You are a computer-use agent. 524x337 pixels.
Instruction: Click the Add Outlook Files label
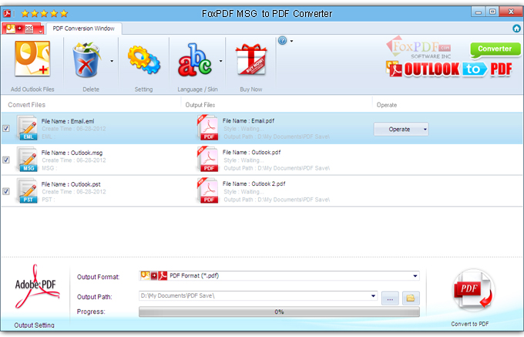[32, 89]
